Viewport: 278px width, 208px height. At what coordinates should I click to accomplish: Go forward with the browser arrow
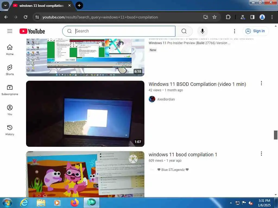click(16, 17)
